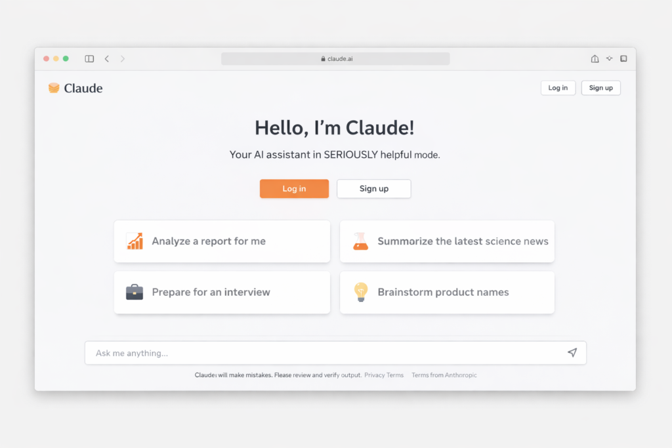Viewport: 672px width, 448px height.
Task: Click the lightbulb icon for brainstorming
Action: 360,292
